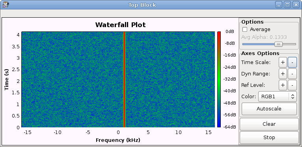Image resolution: width=302 pixels, height=147 pixels.
Task: Click the dB color scale bar
Action: [219, 79]
